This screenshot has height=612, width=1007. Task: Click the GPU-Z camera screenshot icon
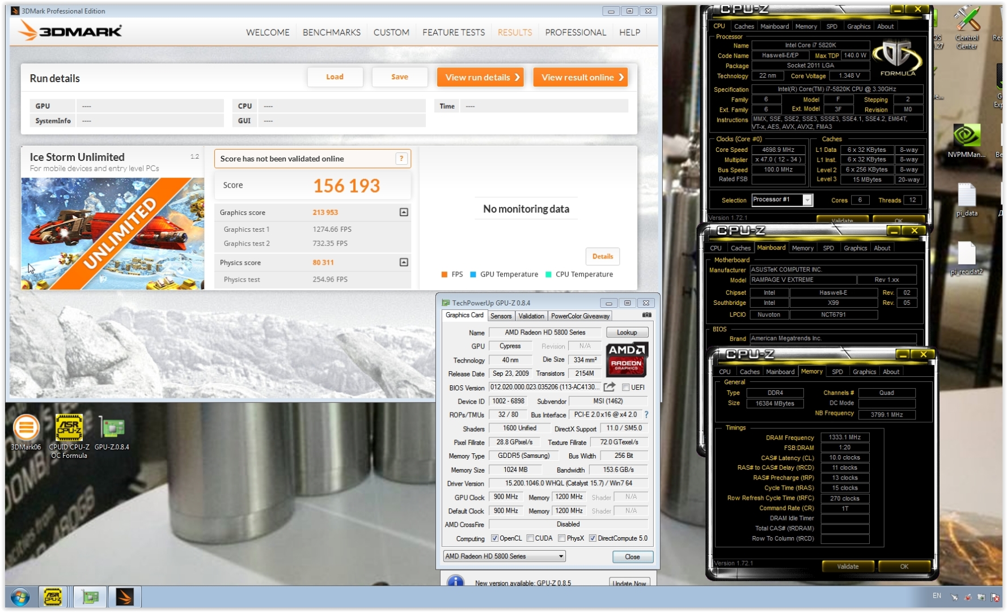647,315
